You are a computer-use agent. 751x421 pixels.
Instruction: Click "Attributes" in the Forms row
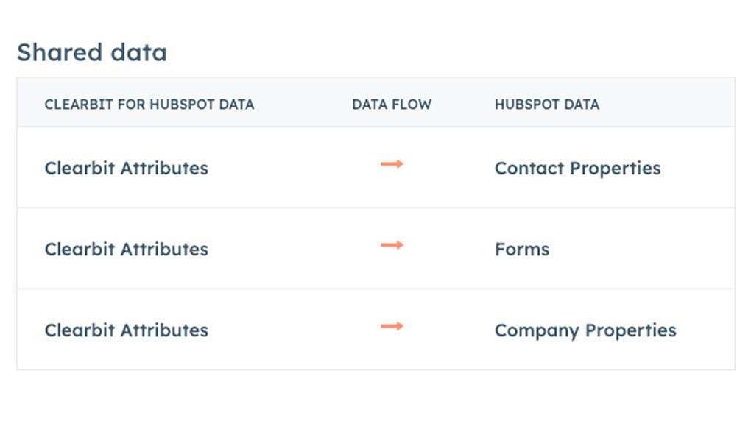(x=164, y=250)
